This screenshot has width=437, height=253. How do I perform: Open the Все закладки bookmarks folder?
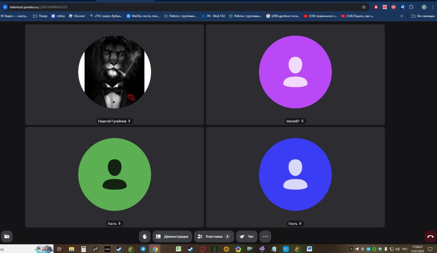tap(423, 16)
